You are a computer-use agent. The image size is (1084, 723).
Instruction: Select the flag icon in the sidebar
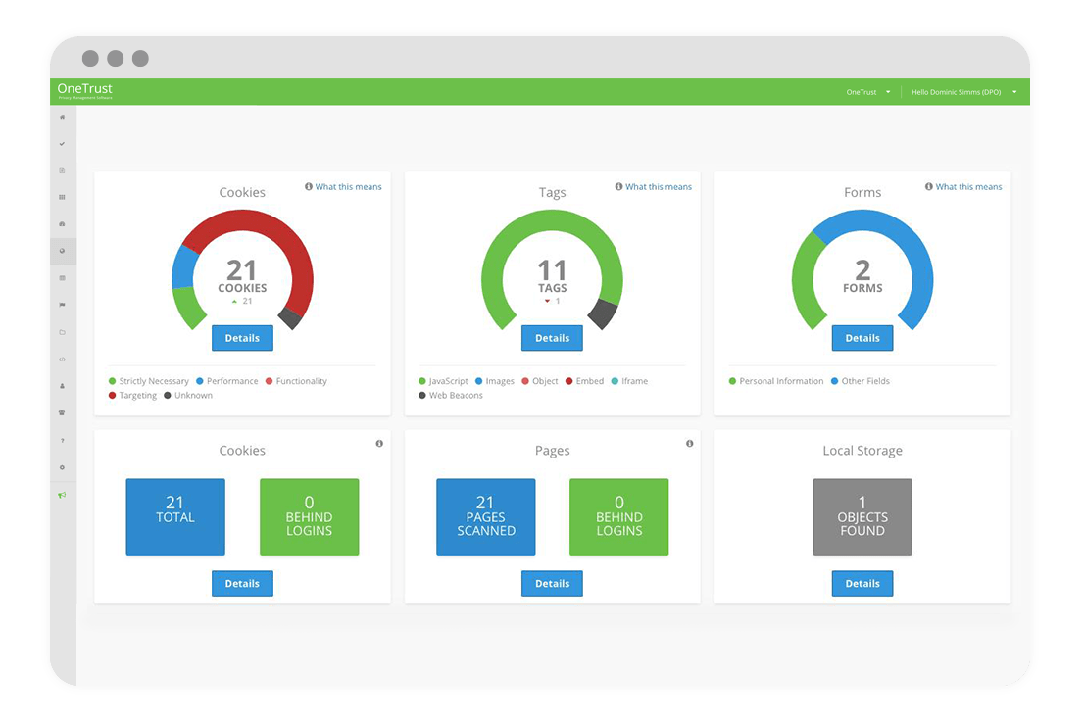pos(62,305)
